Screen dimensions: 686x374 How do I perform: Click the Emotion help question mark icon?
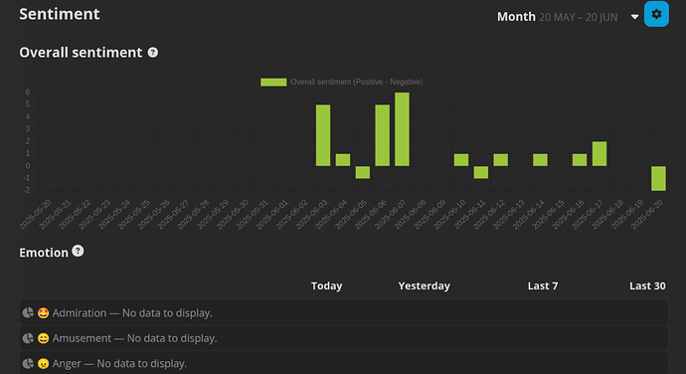78,251
